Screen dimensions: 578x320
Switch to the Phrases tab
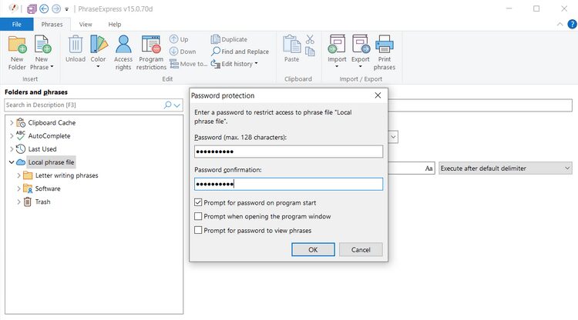[x=52, y=25]
